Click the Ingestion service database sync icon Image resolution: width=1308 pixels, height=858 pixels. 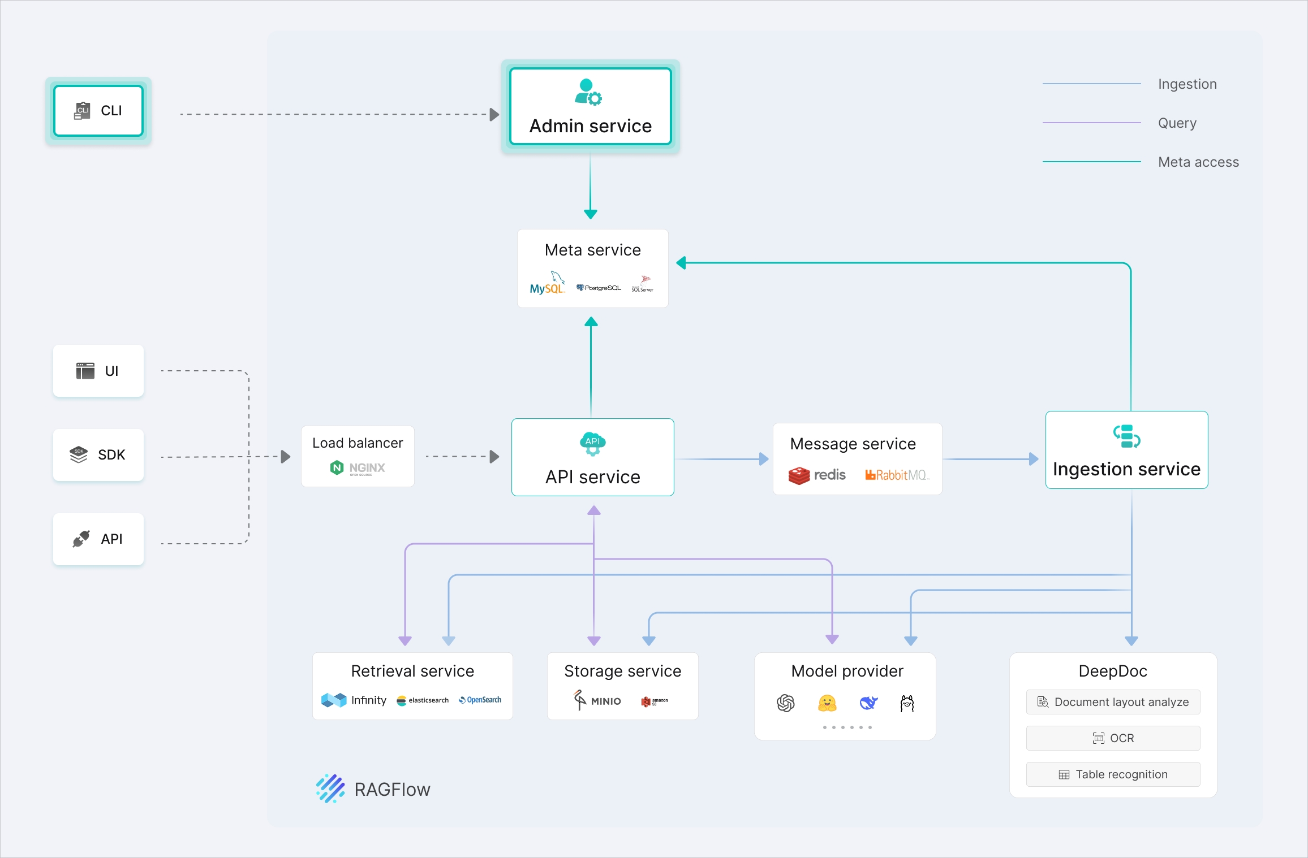pos(1126,436)
